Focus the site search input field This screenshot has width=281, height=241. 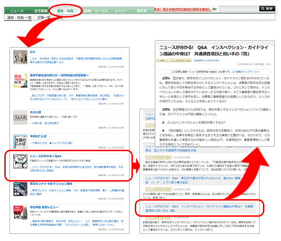[240, 9]
